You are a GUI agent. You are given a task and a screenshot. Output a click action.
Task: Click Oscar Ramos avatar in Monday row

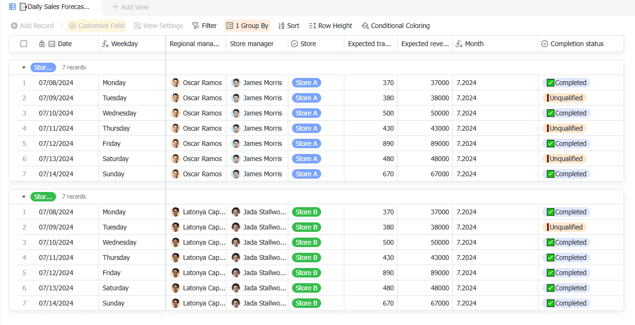coord(176,83)
